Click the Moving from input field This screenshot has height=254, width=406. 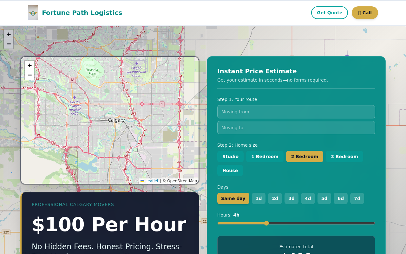tap(296, 112)
